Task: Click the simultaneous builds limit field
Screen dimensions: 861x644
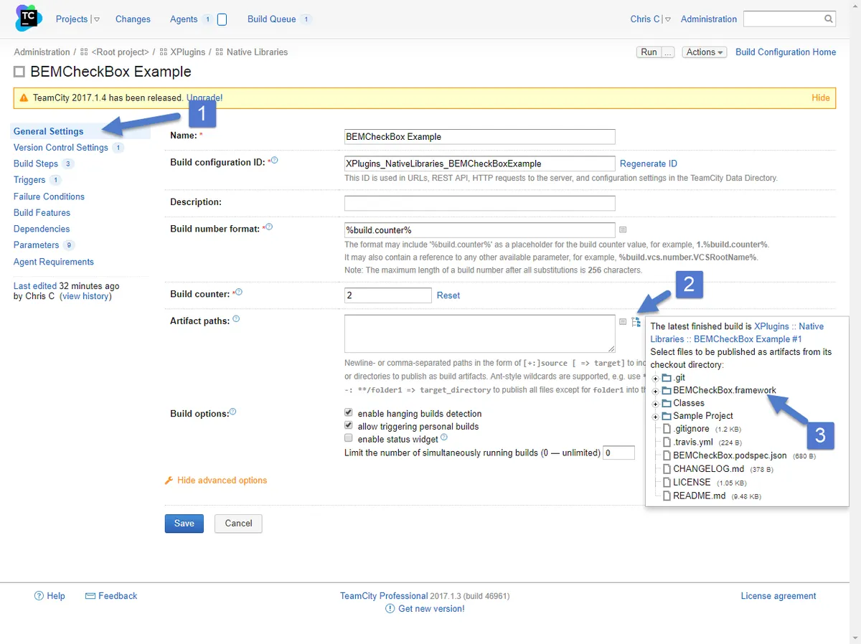Action: click(618, 453)
